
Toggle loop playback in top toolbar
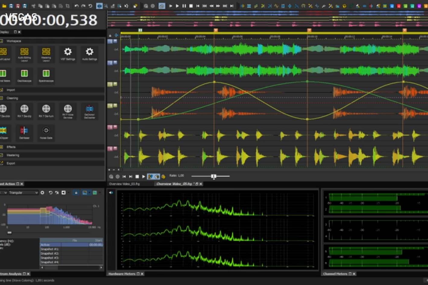click(162, 6)
